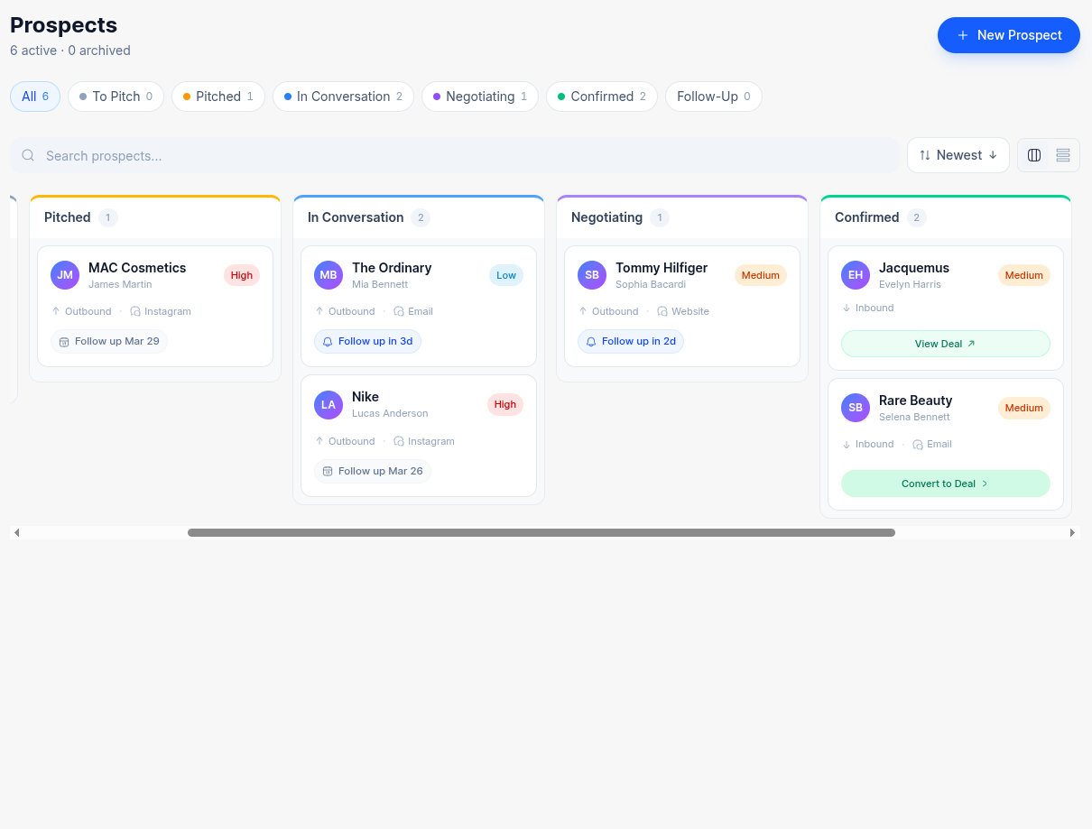Toggle the To Pitch filter pill
Viewport: 1092px width, 829px height.
(116, 96)
